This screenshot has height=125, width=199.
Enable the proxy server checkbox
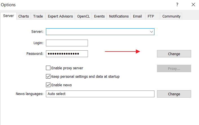pos(48,68)
